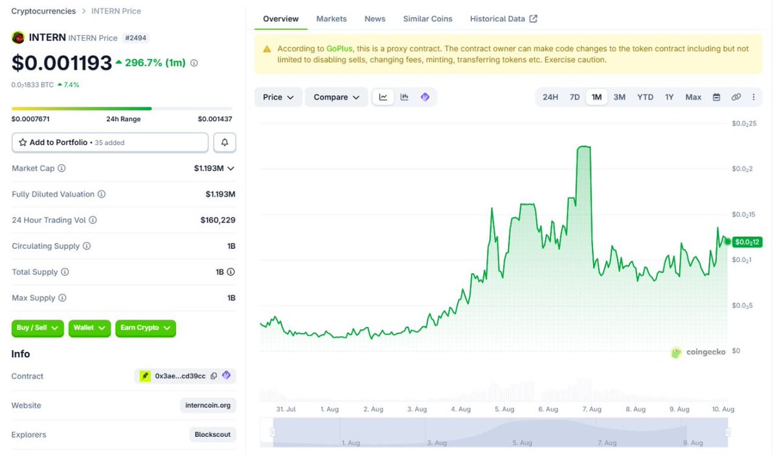This screenshot has height=455, width=777.
Task: Select Max time range
Action: pos(693,97)
